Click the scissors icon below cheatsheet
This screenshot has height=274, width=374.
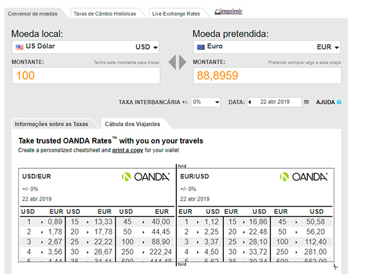[x=335, y=267]
